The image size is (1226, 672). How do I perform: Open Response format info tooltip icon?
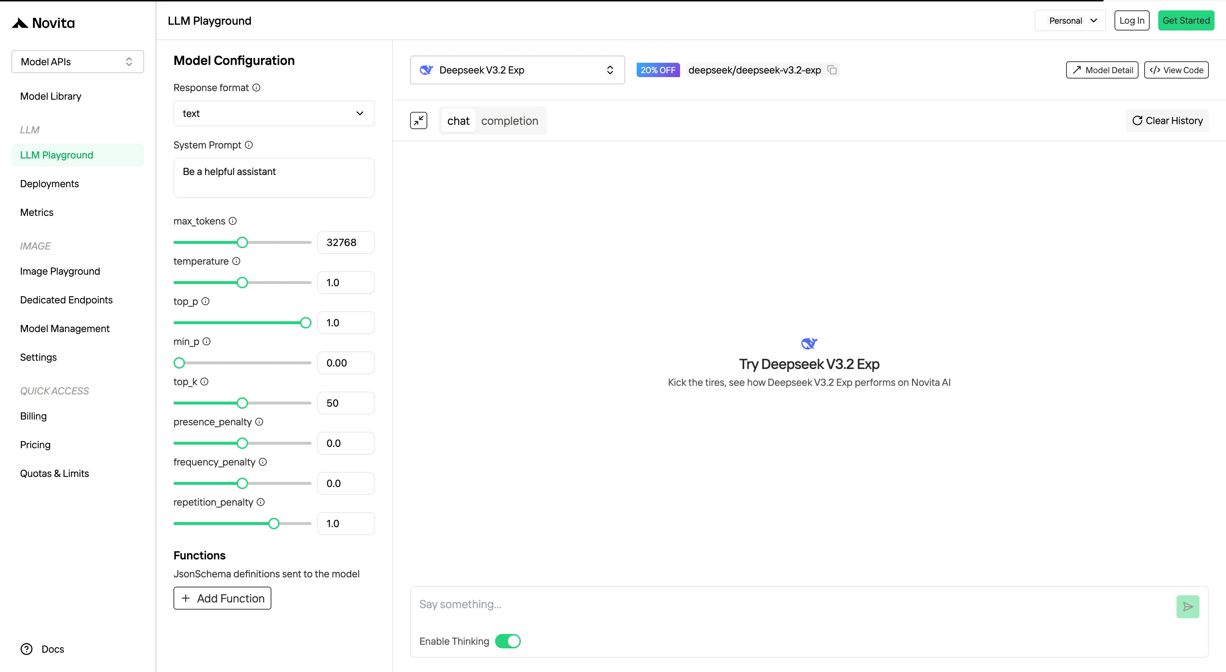[256, 87]
